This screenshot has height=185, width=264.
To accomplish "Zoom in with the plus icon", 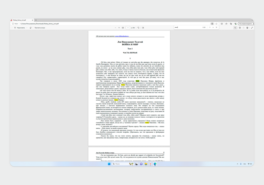I will pyautogui.click(x=119, y=28).
